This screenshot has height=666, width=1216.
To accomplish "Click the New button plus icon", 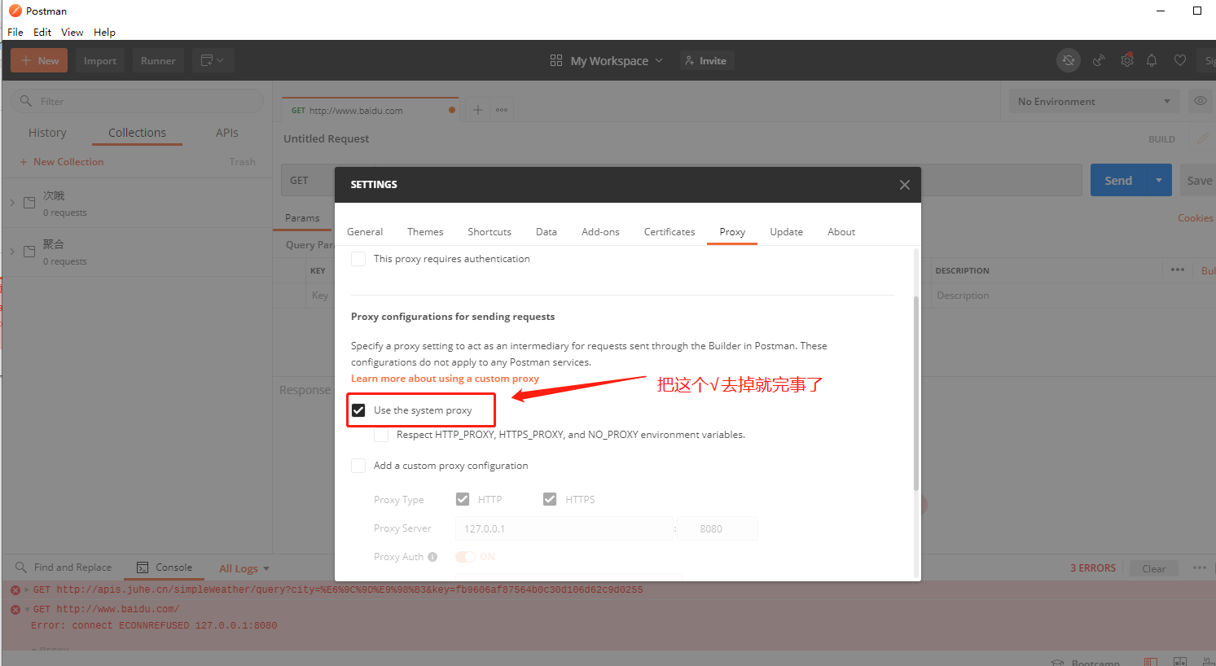I will tap(26, 61).
